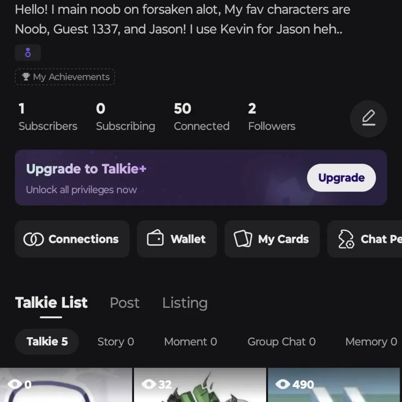The image size is (402, 402).
Task: Open the 2 Followers list
Action: tap(272, 117)
